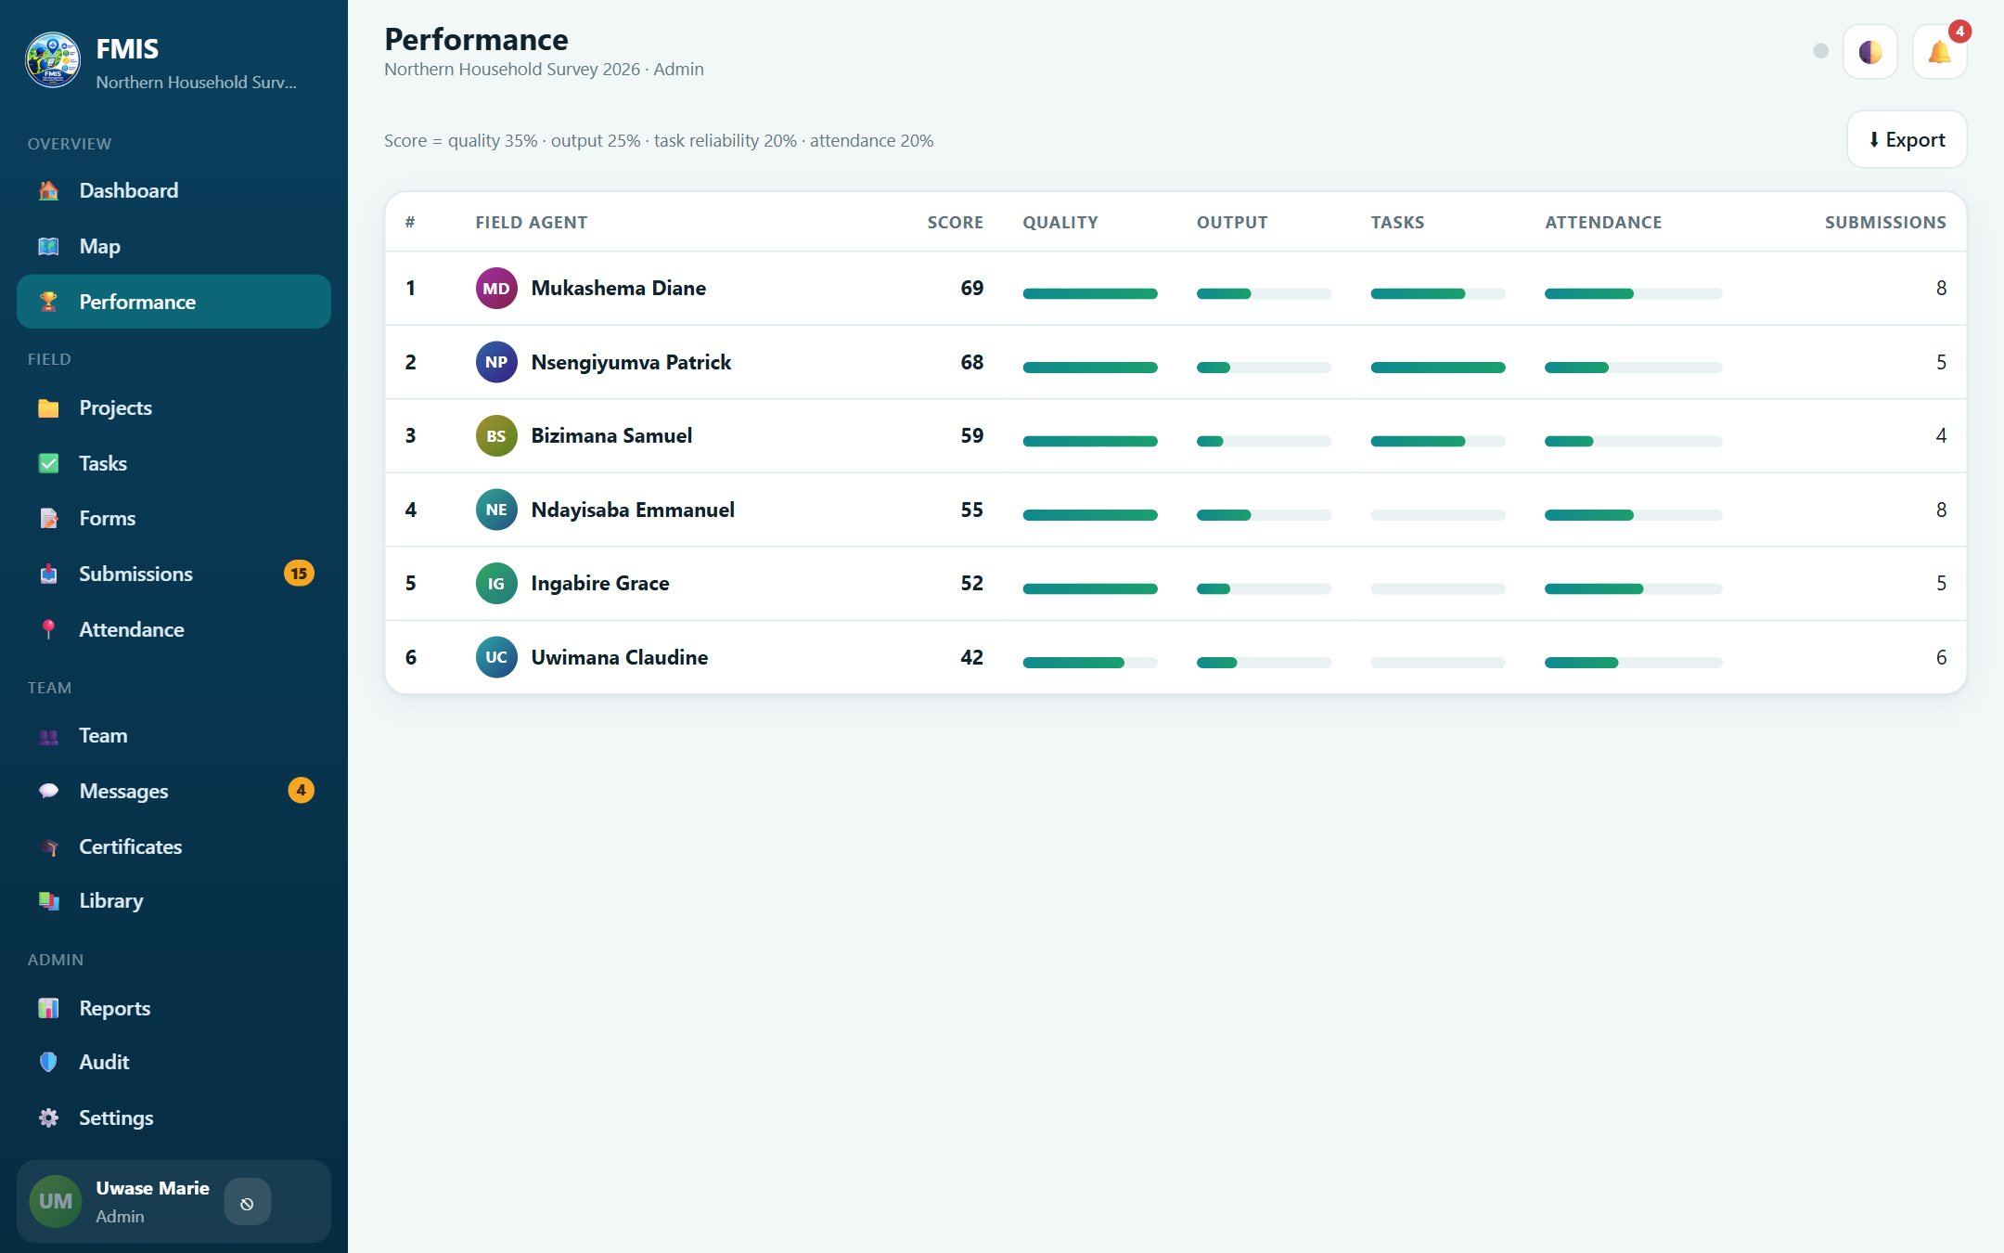Click the Performance page title

tap(476, 39)
